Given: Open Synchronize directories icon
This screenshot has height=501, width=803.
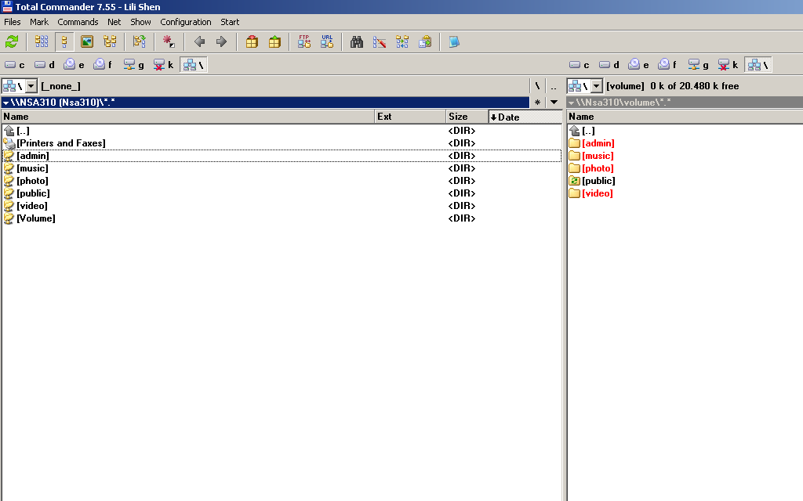Looking at the screenshot, I should [402, 42].
